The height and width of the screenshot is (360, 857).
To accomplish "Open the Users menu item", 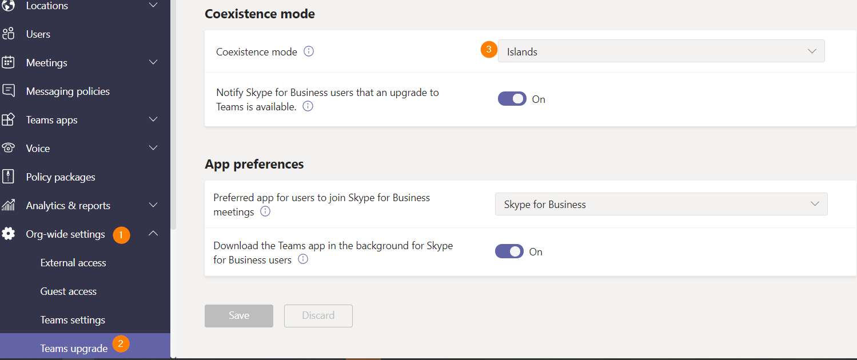I will pos(85,34).
